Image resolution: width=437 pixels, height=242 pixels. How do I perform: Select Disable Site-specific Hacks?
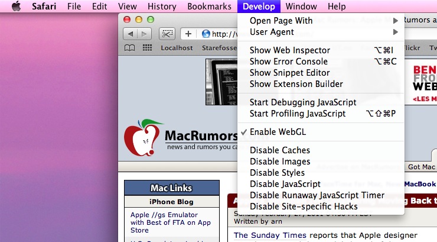coord(321,206)
